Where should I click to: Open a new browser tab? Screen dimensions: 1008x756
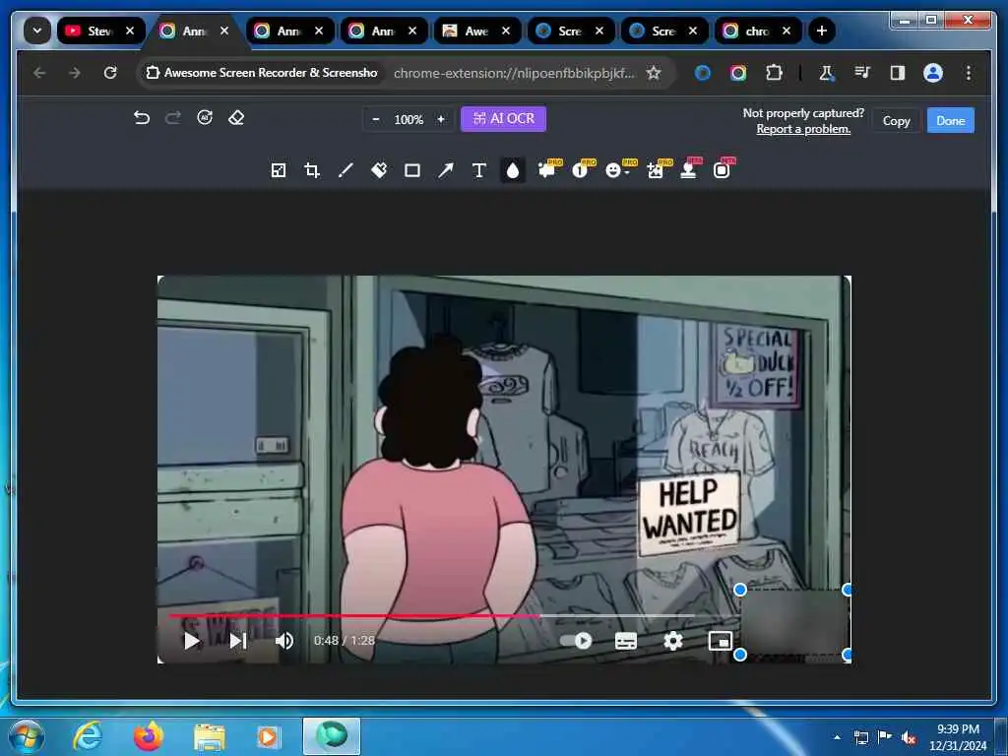pos(821,31)
